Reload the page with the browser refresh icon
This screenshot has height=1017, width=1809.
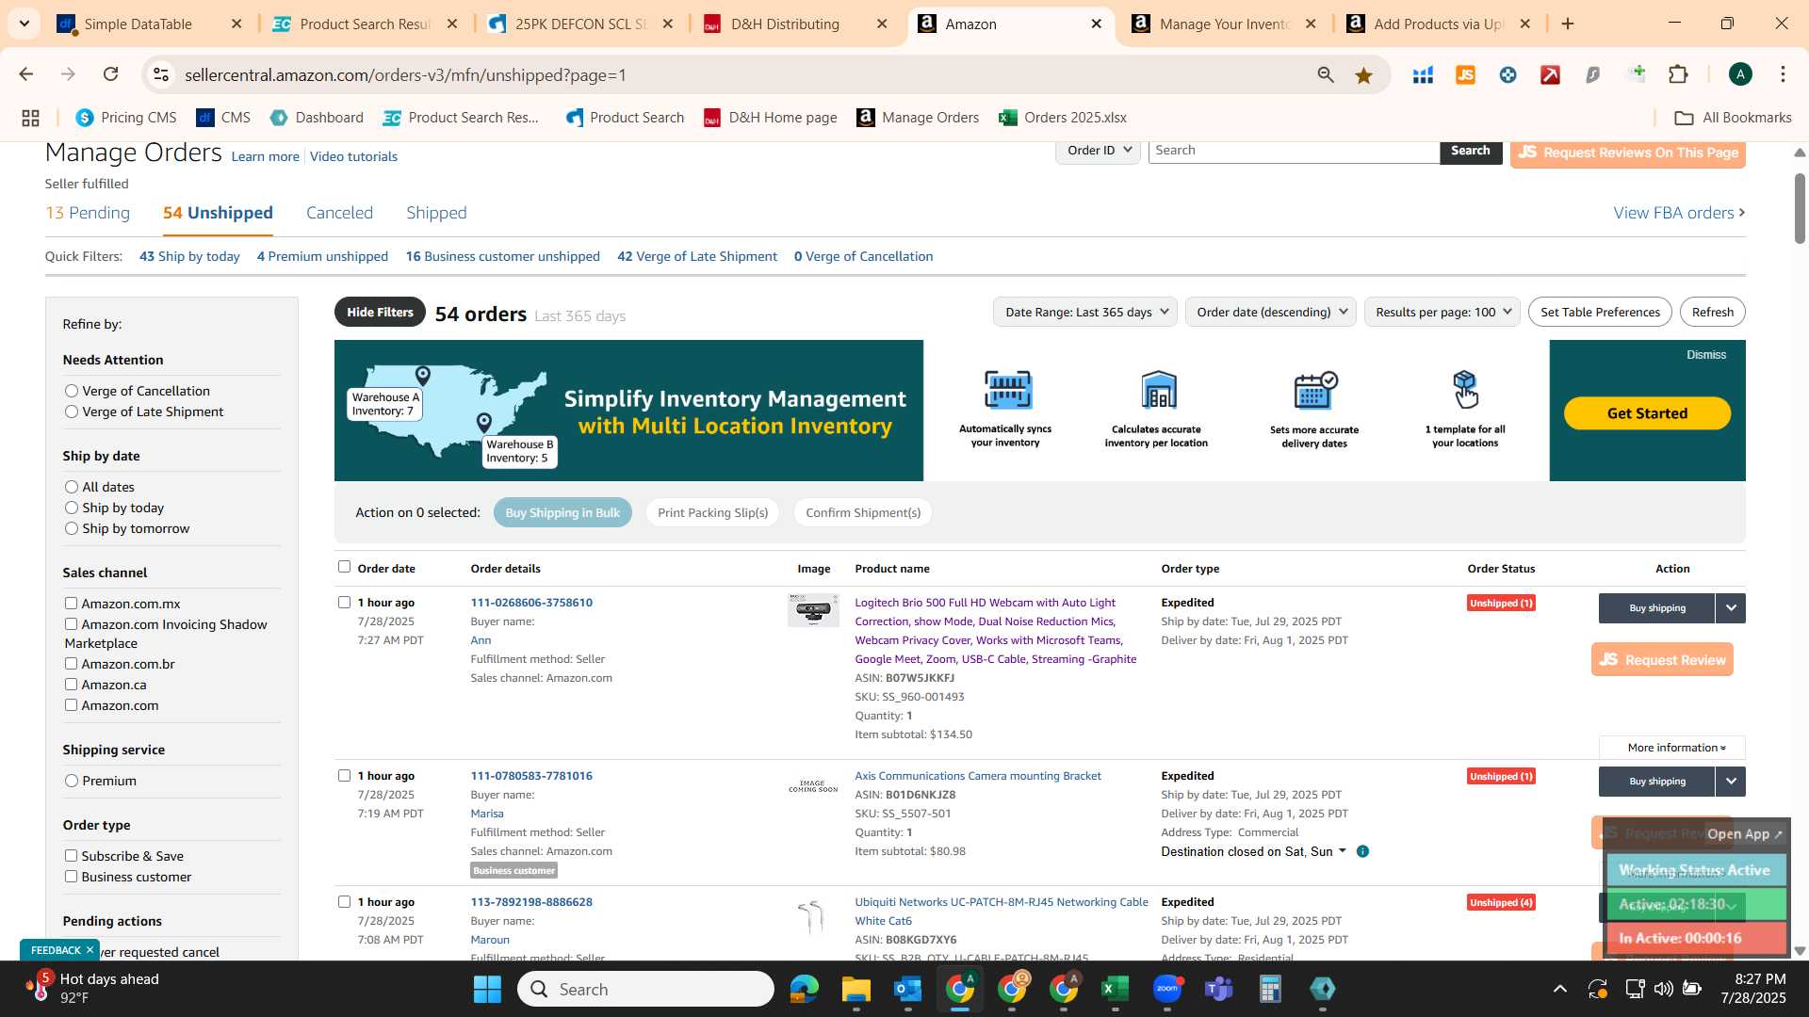[x=111, y=74]
